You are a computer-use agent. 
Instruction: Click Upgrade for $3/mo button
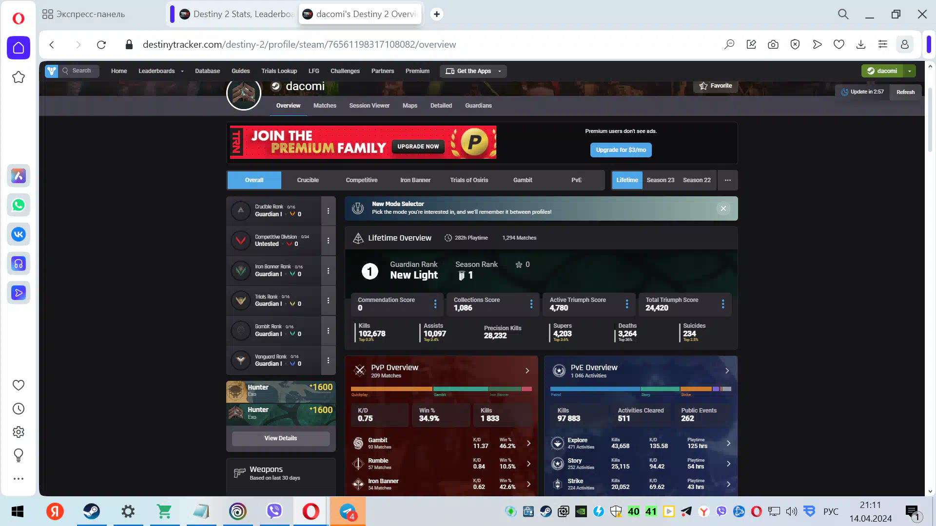[x=621, y=150]
